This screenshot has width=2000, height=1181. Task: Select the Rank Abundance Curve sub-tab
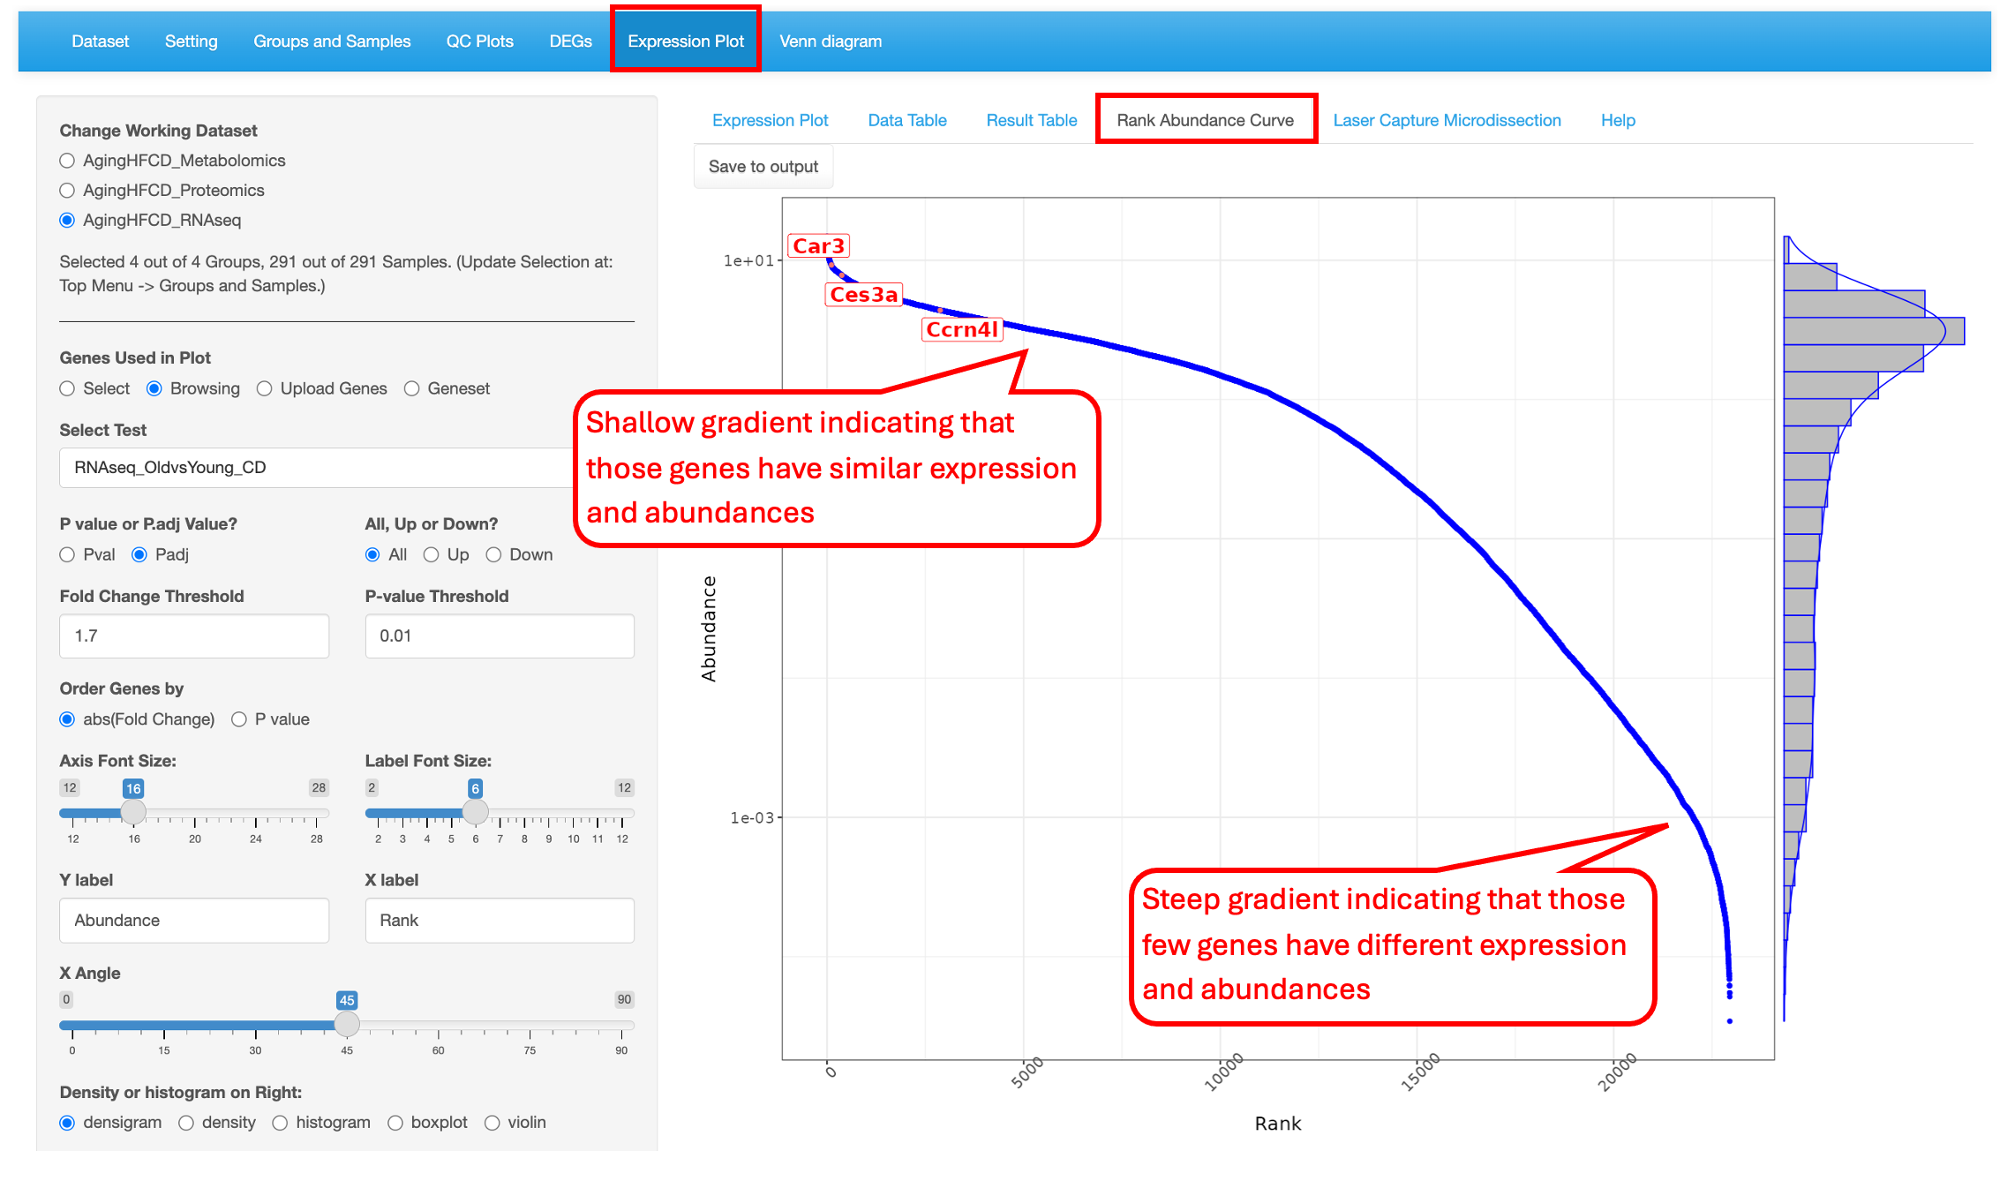[x=1205, y=120]
